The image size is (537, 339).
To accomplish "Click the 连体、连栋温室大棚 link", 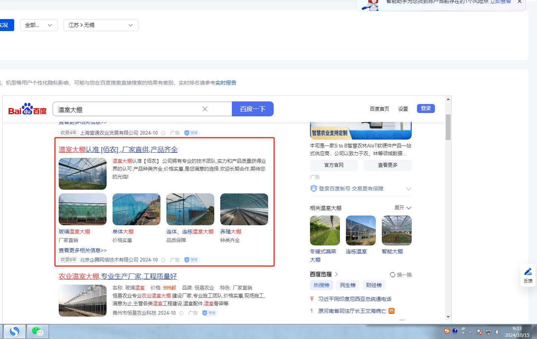I will (190, 232).
